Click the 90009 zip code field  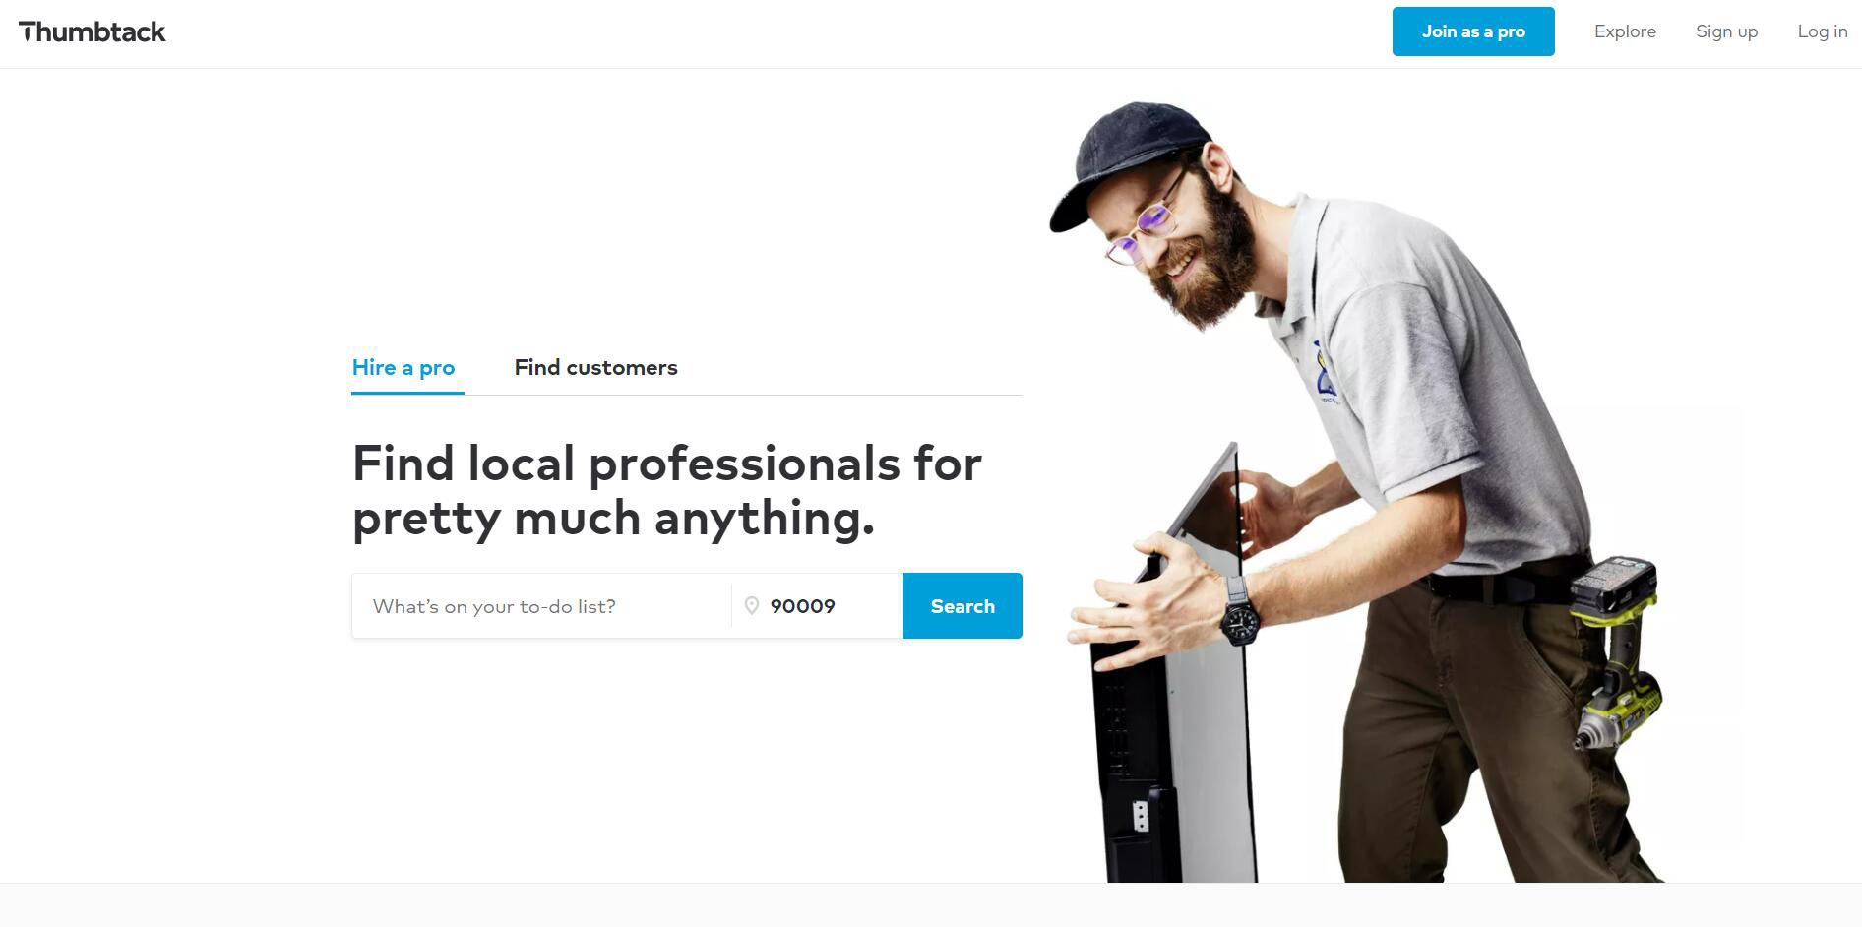817,606
